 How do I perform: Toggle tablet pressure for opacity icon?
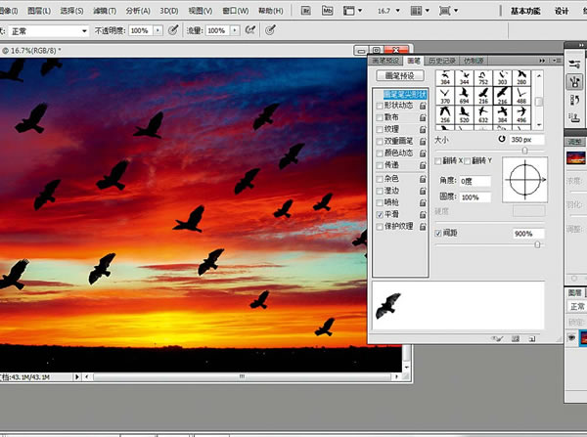point(173,30)
